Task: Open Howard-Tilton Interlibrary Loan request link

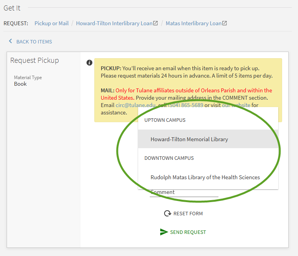Action: click(114, 23)
